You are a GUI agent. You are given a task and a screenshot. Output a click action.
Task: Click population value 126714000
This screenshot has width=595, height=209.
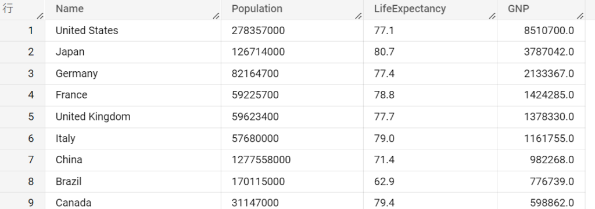coord(258,52)
